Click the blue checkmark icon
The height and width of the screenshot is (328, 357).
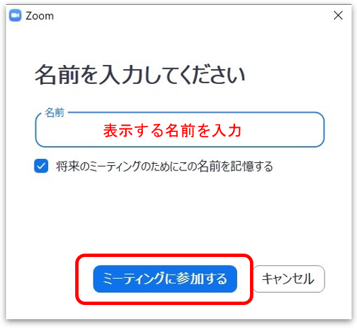(41, 166)
